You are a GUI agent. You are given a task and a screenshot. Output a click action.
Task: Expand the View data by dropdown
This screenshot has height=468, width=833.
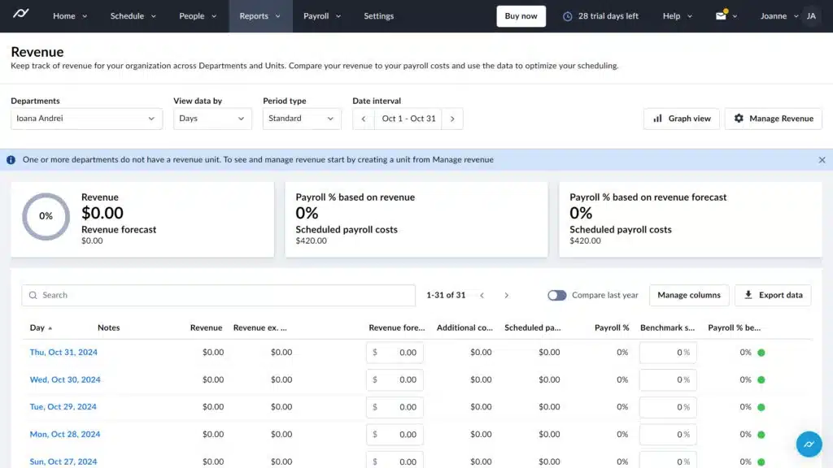tap(212, 119)
